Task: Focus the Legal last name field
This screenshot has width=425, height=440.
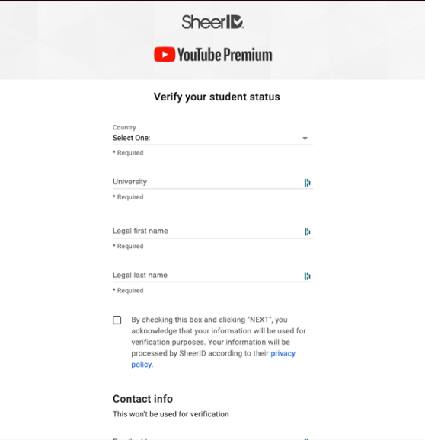Action: (x=212, y=276)
